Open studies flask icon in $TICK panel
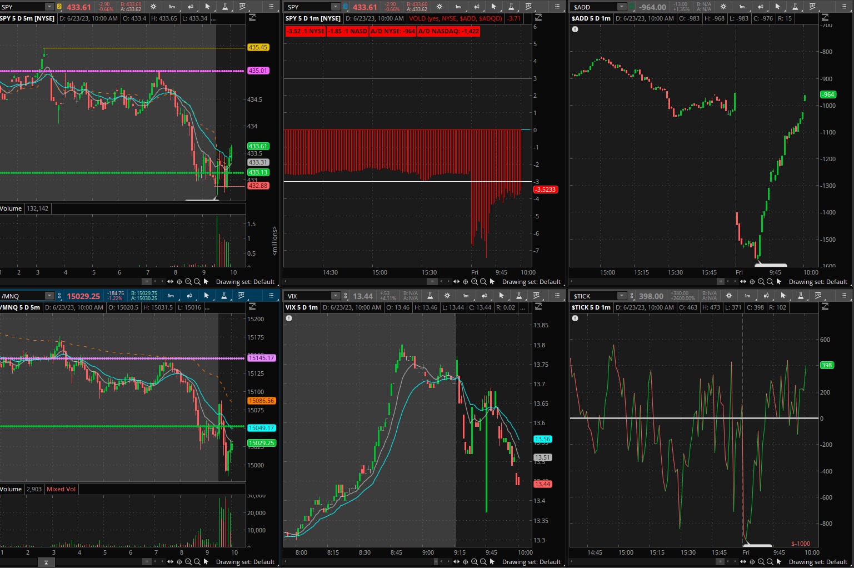Screen dimensions: 854x568 pyautogui.click(x=800, y=296)
